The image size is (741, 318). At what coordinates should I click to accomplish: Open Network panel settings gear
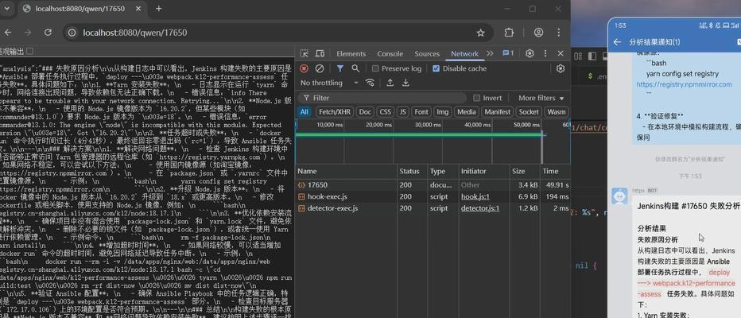point(561,68)
